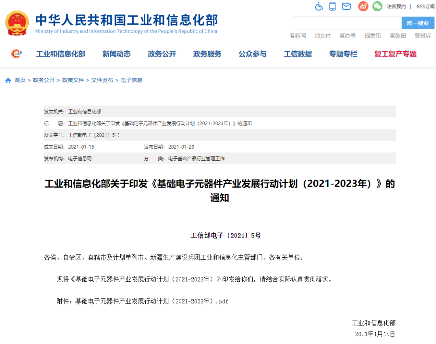Open the mobile version icon
The height and width of the screenshot is (344, 436).
pyautogui.click(x=332, y=6)
